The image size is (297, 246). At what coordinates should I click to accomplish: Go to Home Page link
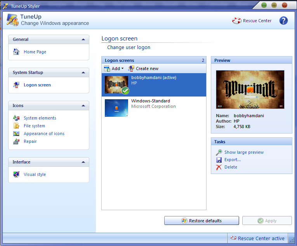35,52
